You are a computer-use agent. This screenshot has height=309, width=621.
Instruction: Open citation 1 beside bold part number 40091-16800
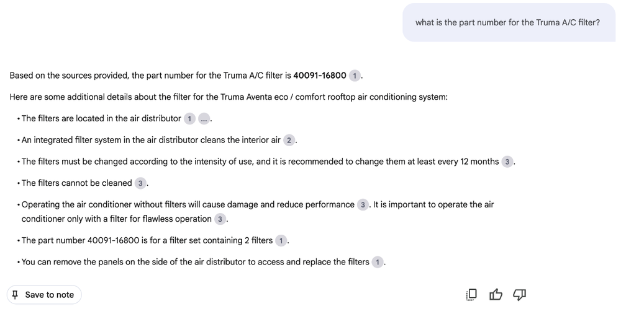click(x=354, y=76)
